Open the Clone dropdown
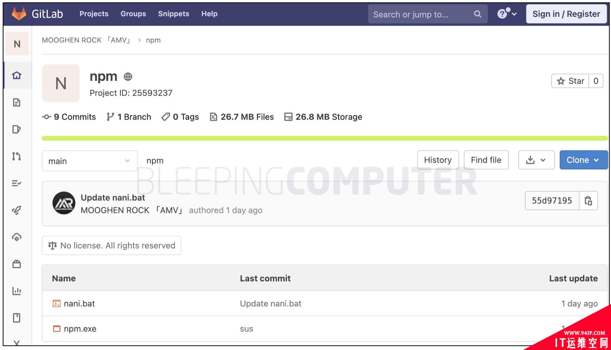Image resolution: width=611 pixels, height=350 pixels. 583,160
